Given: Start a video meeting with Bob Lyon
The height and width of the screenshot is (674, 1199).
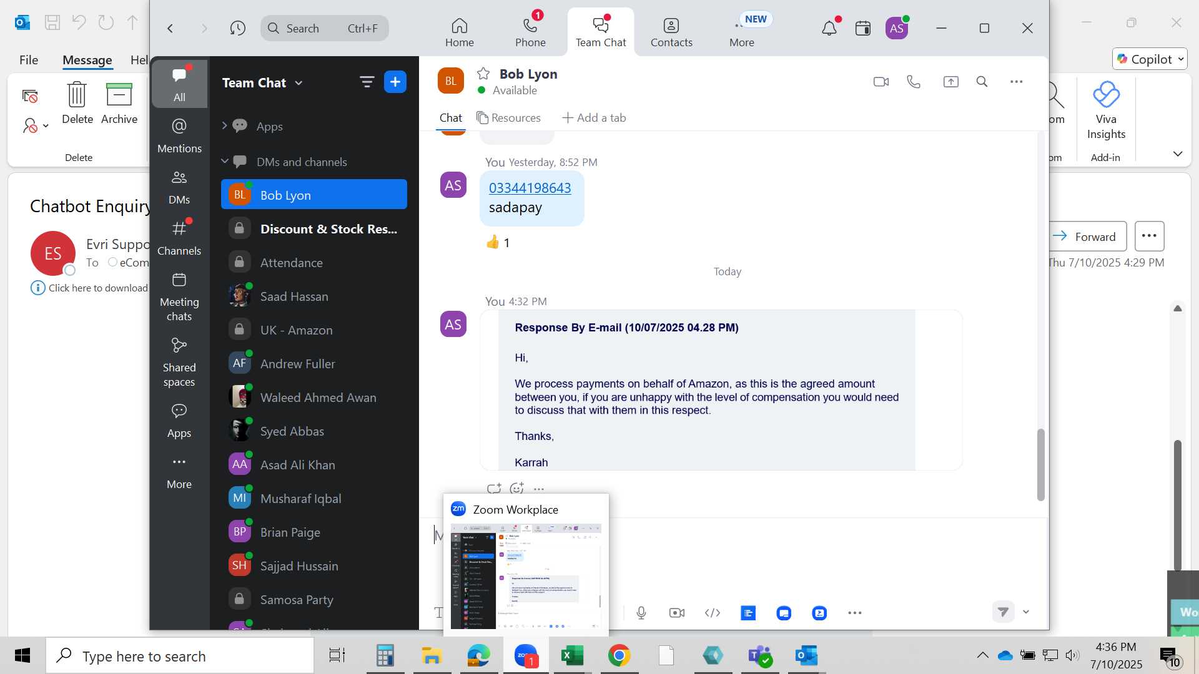Looking at the screenshot, I should click(x=881, y=82).
